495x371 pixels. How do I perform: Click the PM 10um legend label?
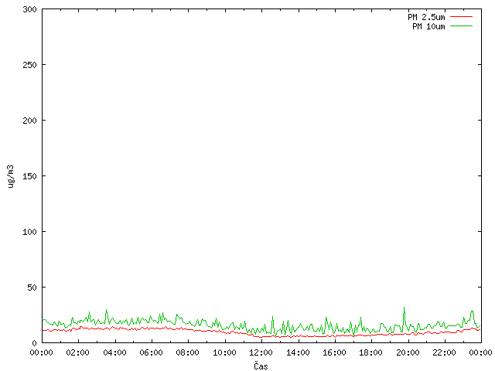coord(428,26)
